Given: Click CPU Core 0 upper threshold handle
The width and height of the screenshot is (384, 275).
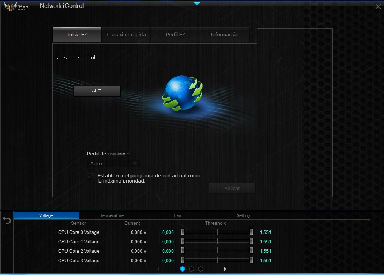Looking at the screenshot, I should tap(251, 232).
